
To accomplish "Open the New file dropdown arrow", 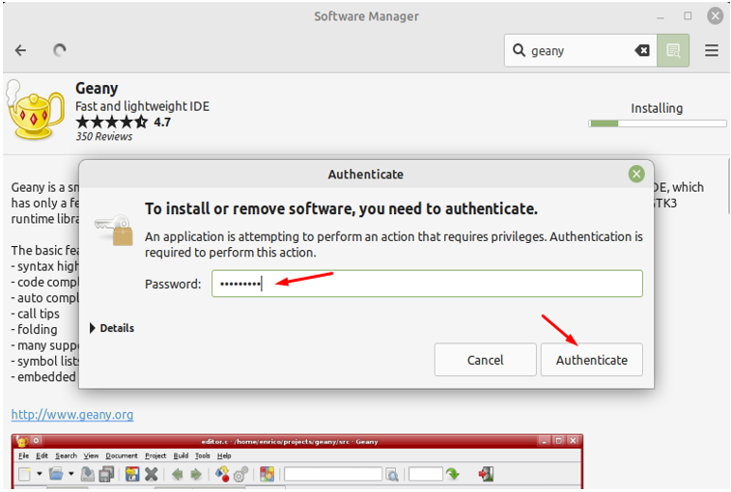I will [x=40, y=474].
